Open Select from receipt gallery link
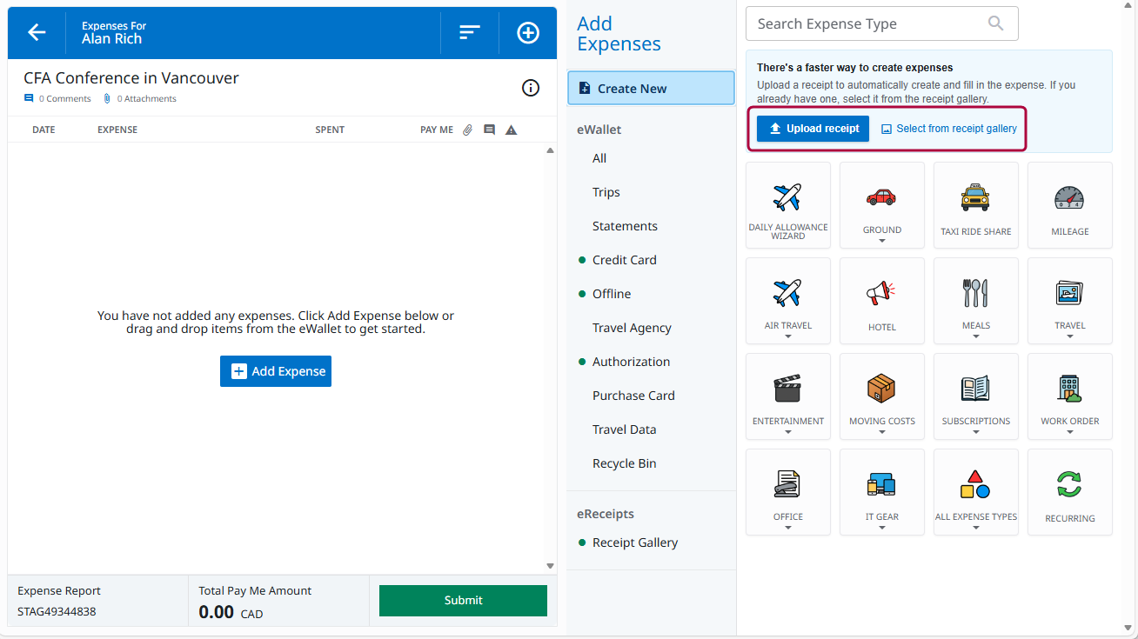Screen dimensions: 1138x639 point(948,128)
